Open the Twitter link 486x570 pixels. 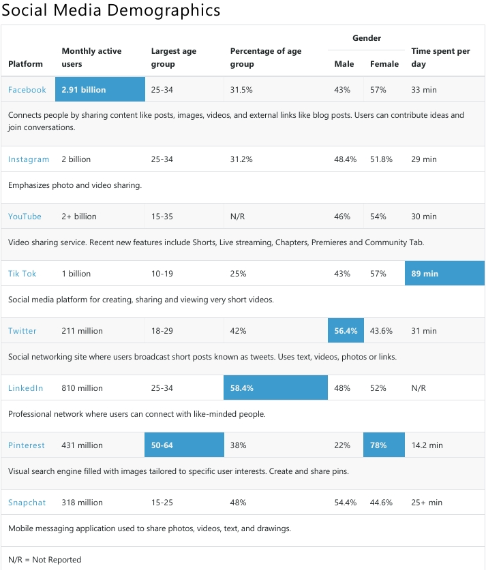pos(22,331)
